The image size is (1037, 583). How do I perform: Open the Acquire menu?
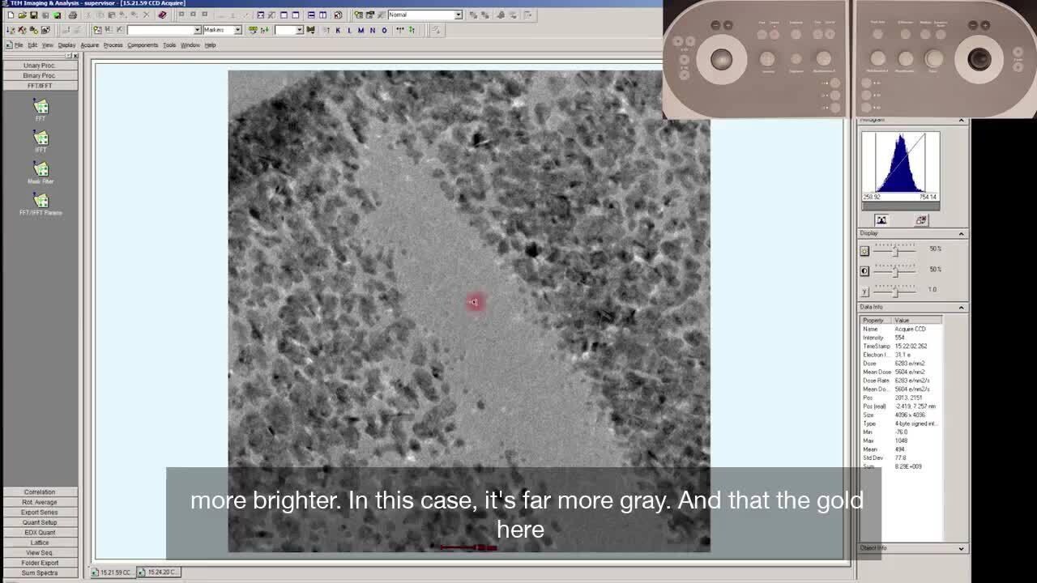click(89, 45)
